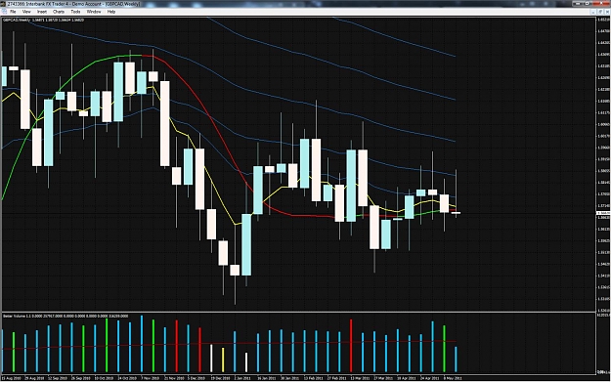This screenshot has width=611, height=382.
Task: Click the 15 Aug 2010 date label
Action: point(11,378)
